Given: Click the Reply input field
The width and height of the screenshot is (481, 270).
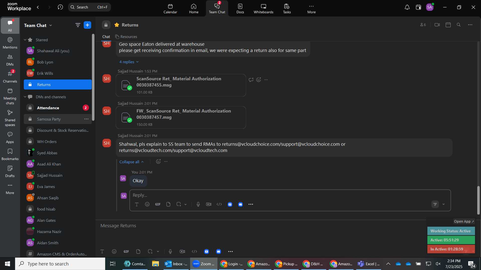Looking at the screenshot, I should point(290,195).
